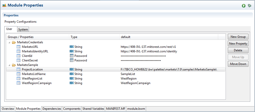
Task: Click the New Property button
Action: click(238, 44)
